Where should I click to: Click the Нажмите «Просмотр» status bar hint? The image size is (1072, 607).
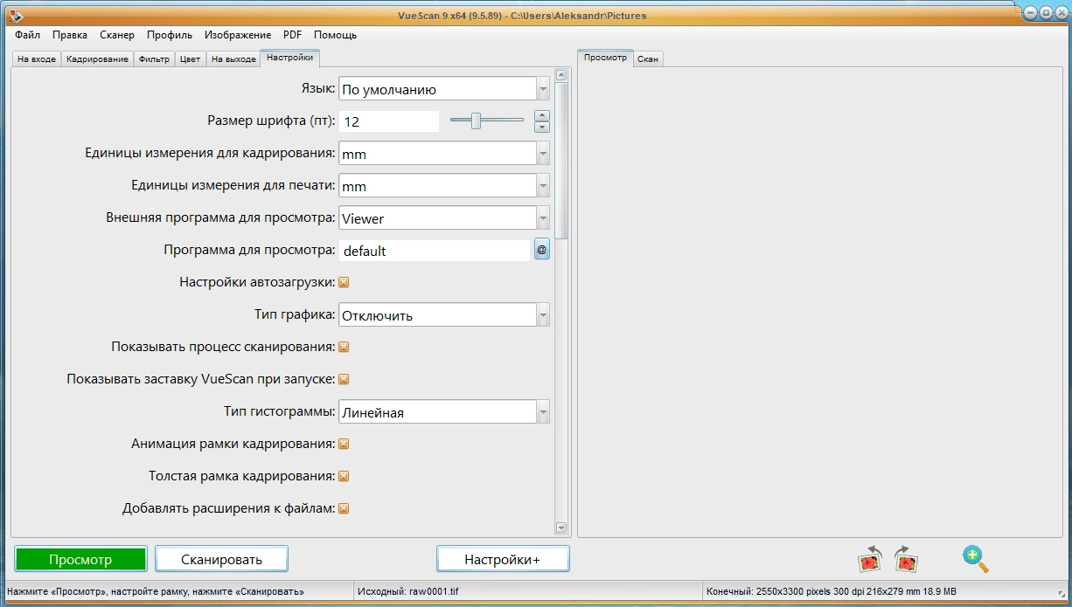coord(156,592)
